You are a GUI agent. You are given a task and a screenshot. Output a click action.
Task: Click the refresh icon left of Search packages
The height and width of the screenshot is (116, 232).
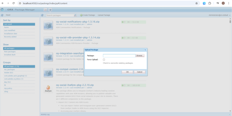tap(42, 15)
